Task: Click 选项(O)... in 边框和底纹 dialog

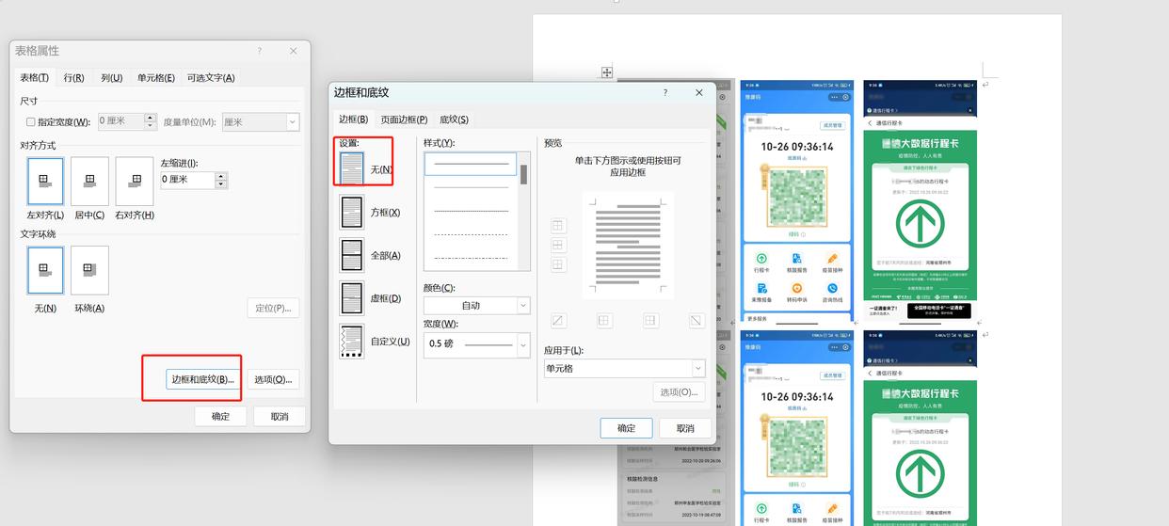Action: click(679, 391)
